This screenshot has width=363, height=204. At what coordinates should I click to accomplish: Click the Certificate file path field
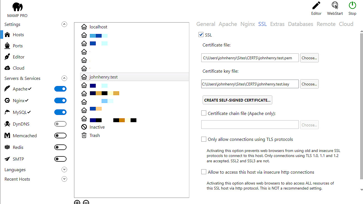point(250,58)
